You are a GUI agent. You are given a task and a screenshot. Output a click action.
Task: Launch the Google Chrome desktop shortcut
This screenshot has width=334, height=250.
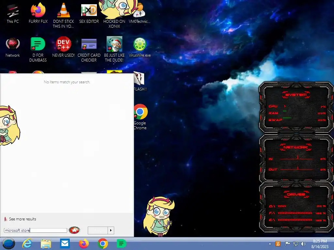pos(140,117)
